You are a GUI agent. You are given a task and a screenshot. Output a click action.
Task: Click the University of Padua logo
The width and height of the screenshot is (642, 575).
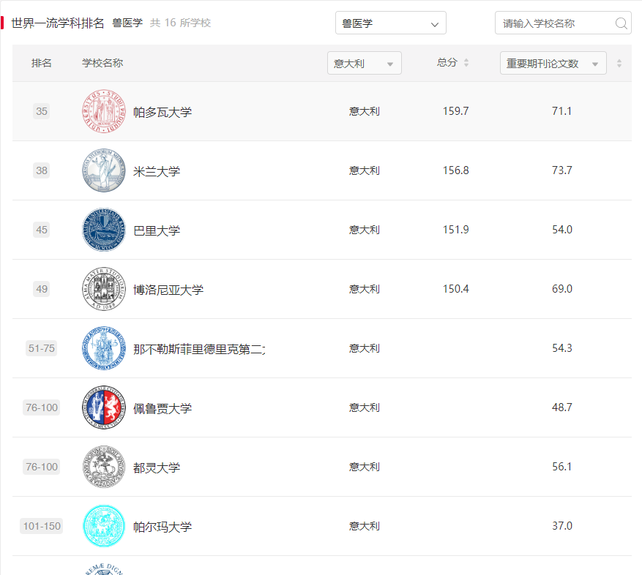[x=104, y=111]
